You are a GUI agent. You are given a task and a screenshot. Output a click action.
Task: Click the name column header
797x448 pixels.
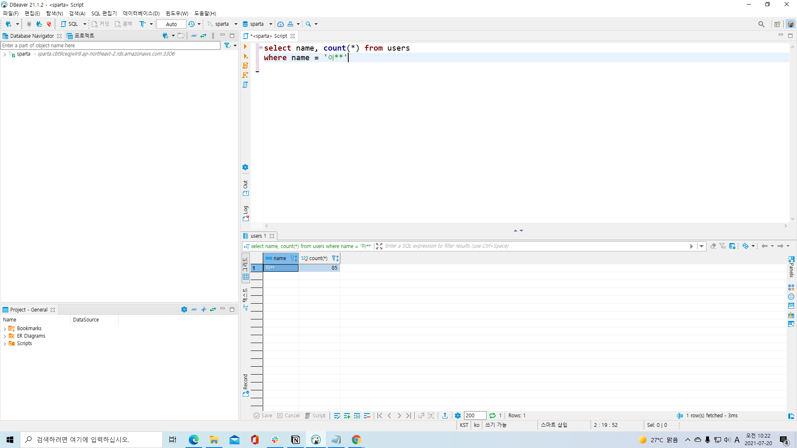(x=279, y=258)
